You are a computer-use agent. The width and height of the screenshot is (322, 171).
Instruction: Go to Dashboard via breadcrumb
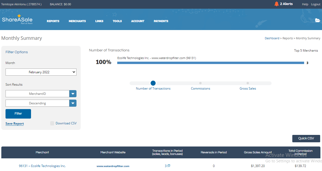tap(272, 38)
